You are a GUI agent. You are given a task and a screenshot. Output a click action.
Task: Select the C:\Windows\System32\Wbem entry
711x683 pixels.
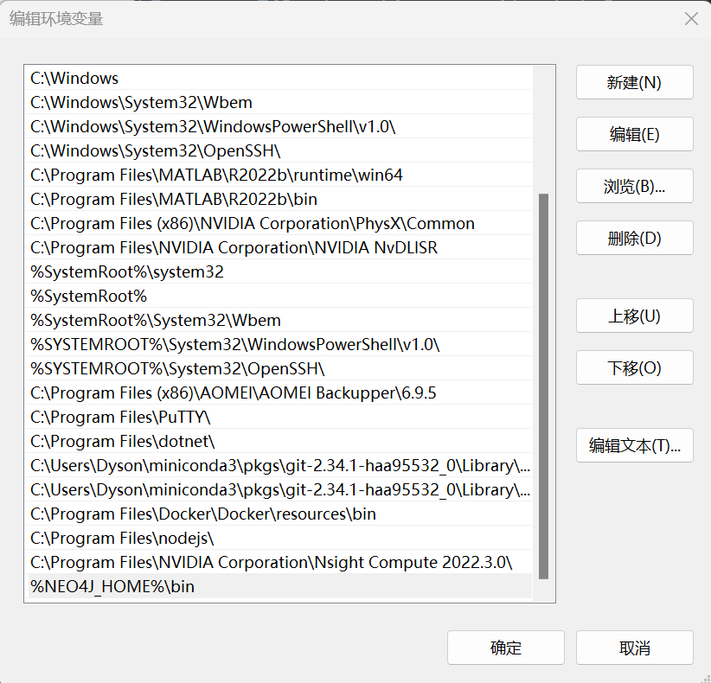tap(279, 102)
